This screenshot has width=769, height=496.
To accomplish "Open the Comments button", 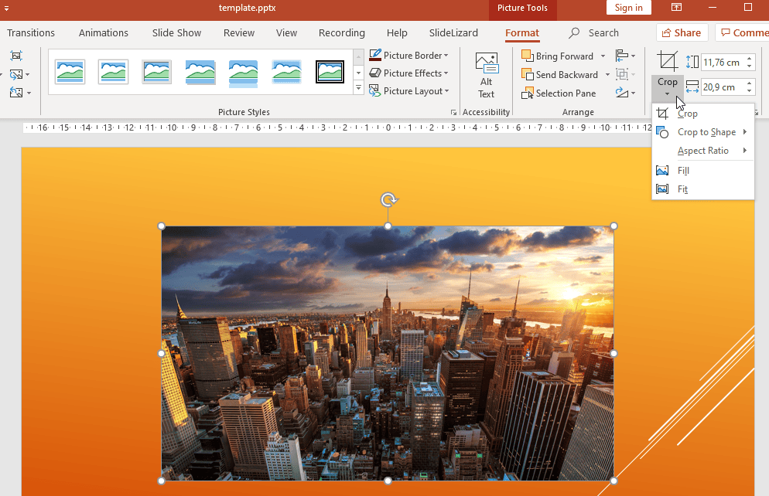I will [x=743, y=32].
